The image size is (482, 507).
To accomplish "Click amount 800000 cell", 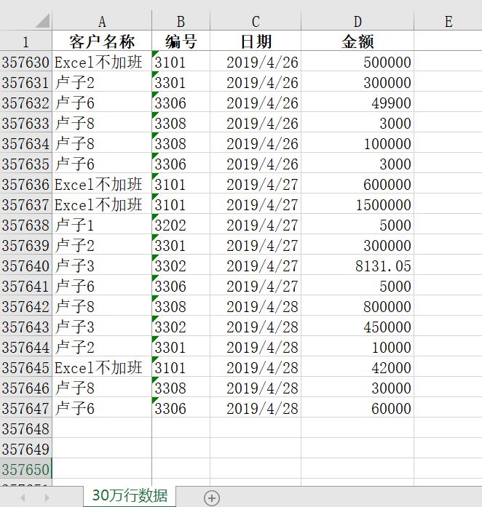I will click(x=357, y=306).
